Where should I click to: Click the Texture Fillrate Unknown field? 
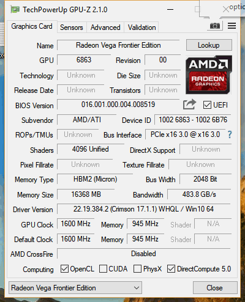pyautogui.click(x=200, y=164)
